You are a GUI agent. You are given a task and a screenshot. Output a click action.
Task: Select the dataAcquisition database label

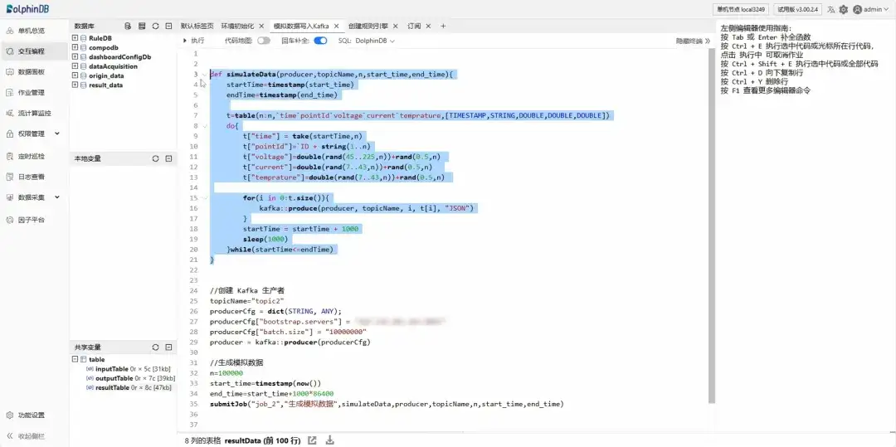[113, 66]
